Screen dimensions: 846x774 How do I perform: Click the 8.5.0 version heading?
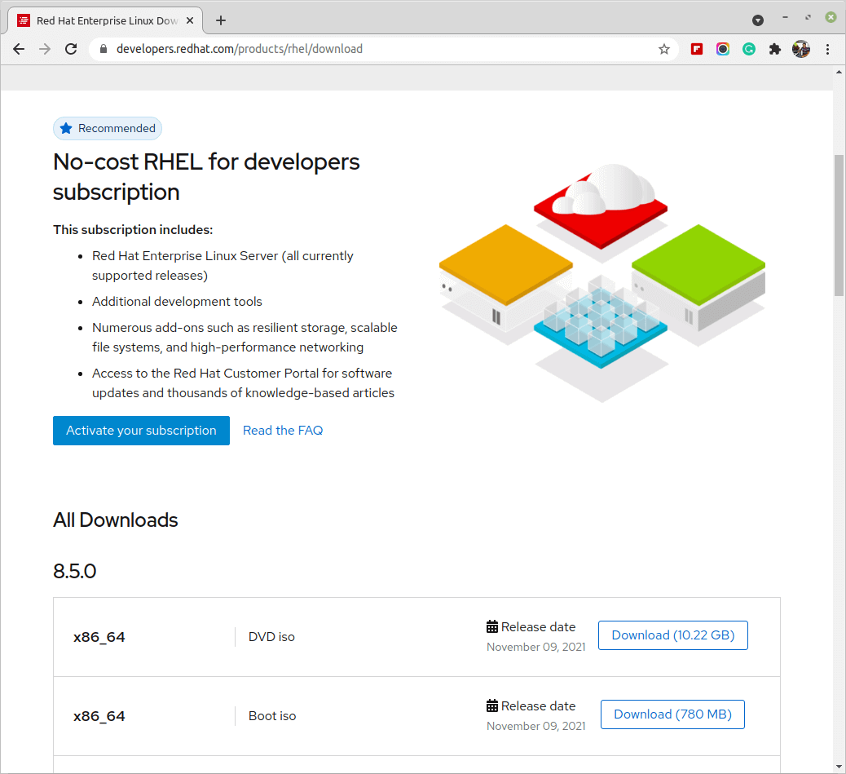(x=75, y=571)
